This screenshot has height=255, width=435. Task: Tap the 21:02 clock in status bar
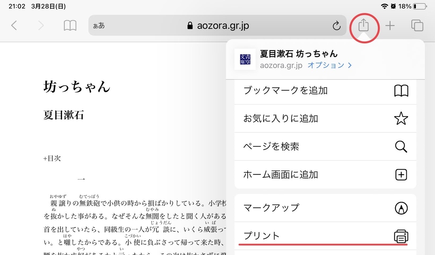[x=17, y=7]
